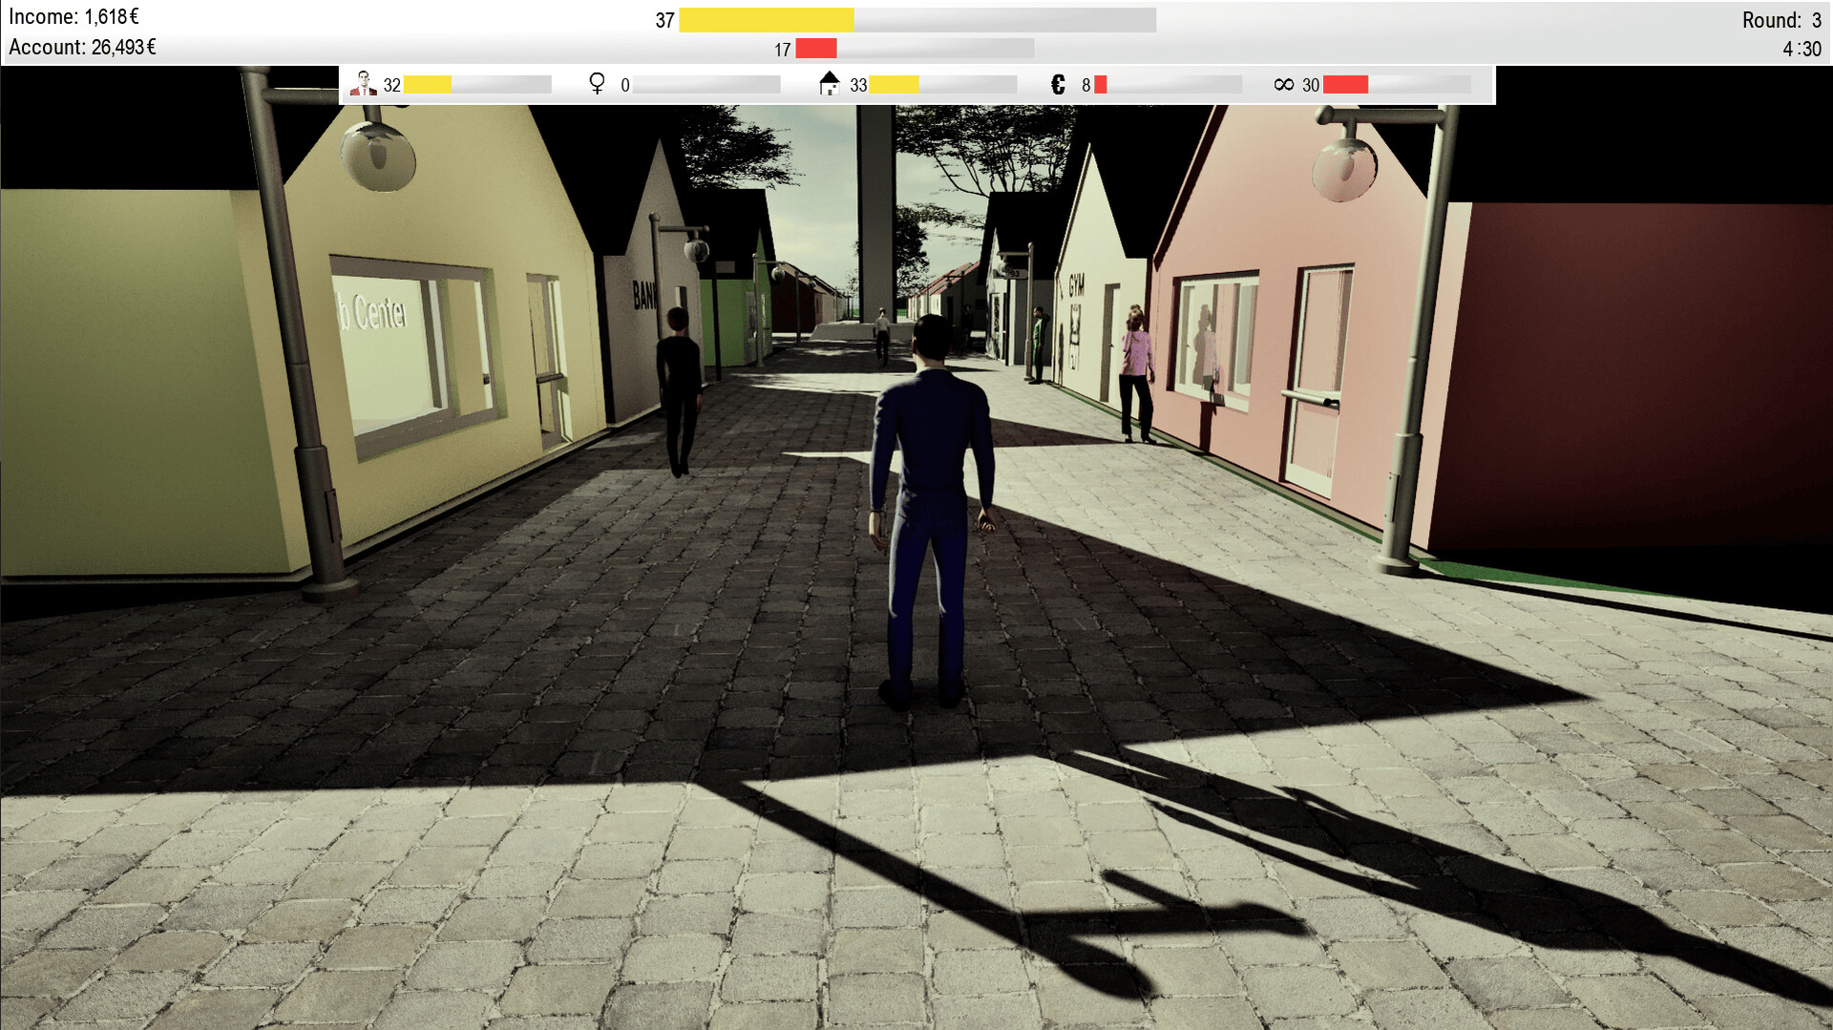Viewport: 1833px width, 1030px height.
Task: Click the businessman career icon
Action: [x=363, y=84]
